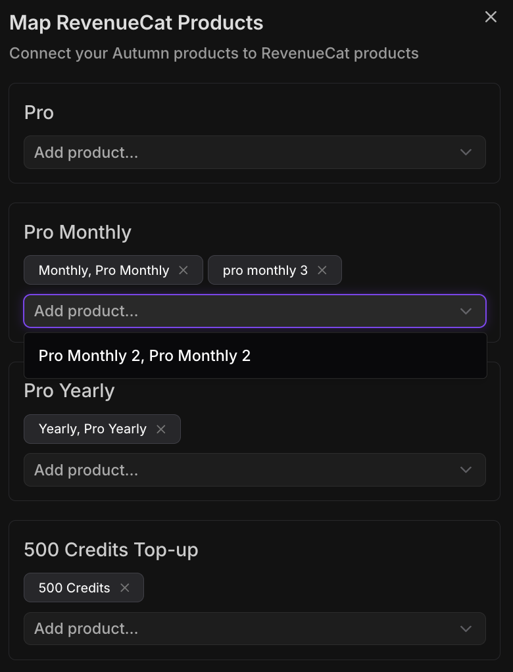Click inside Pro Monthly's active Add product field
Image resolution: width=513 pixels, height=672 pixels.
[197, 311]
